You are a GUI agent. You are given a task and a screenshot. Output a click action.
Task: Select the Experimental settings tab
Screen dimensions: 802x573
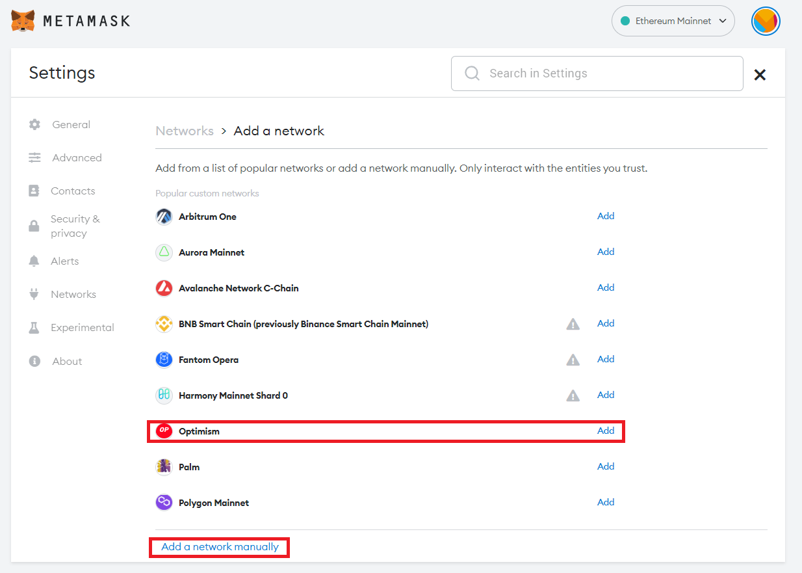point(82,327)
